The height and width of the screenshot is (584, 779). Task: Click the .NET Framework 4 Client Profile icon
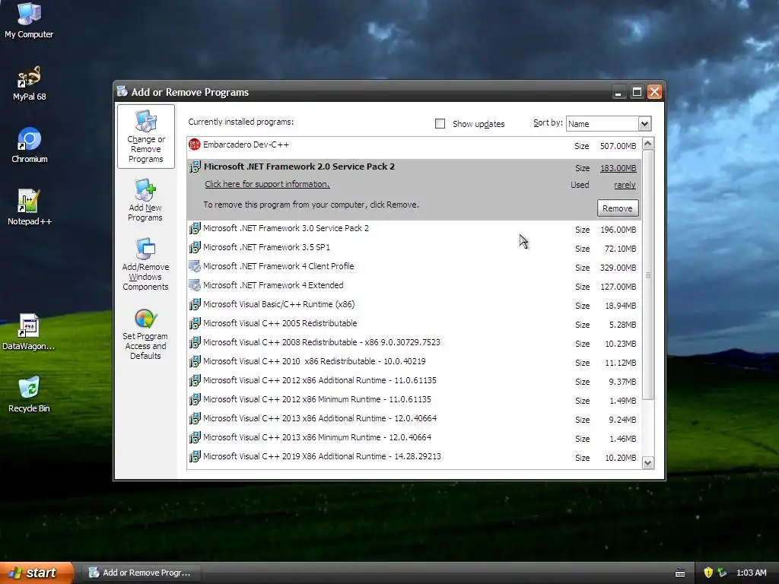pyautogui.click(x=194, y=267)
